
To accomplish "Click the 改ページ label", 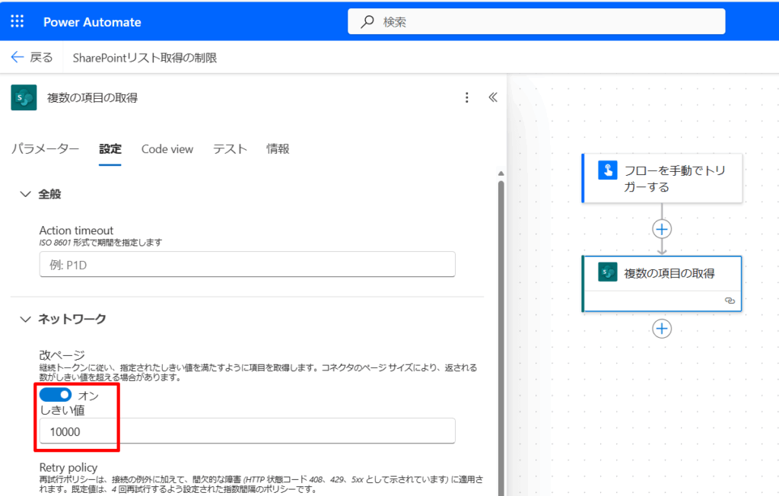I will coord(62,355).
